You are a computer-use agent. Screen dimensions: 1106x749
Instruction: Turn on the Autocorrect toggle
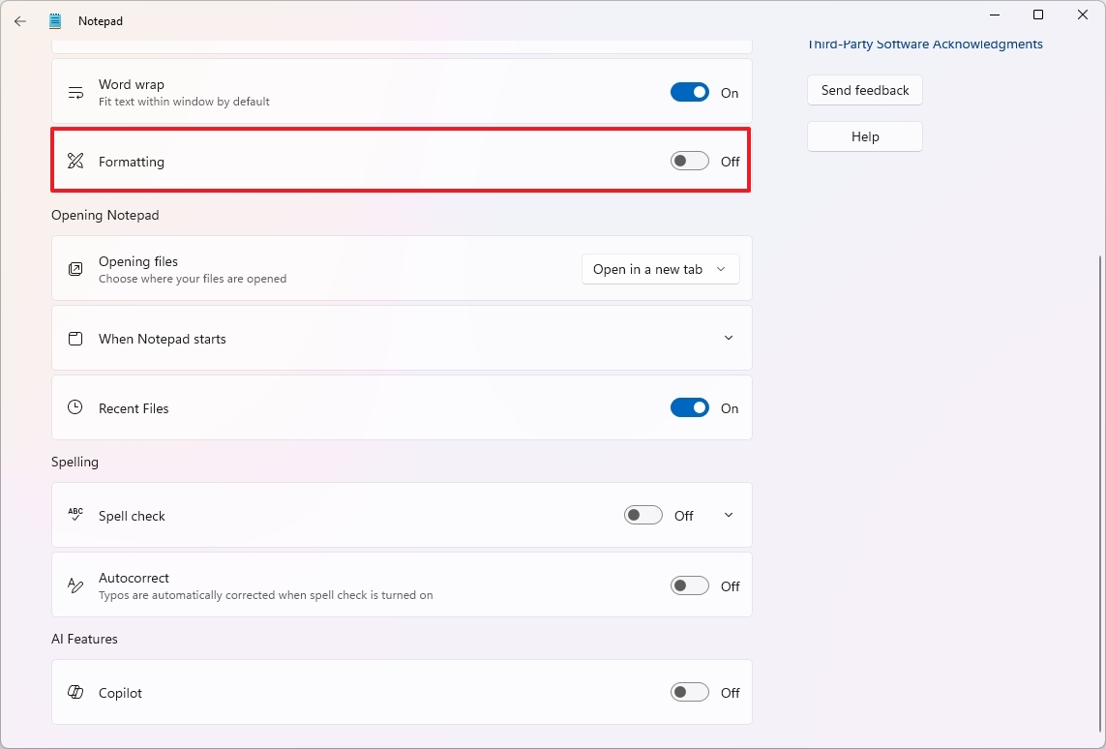[689, 585]
